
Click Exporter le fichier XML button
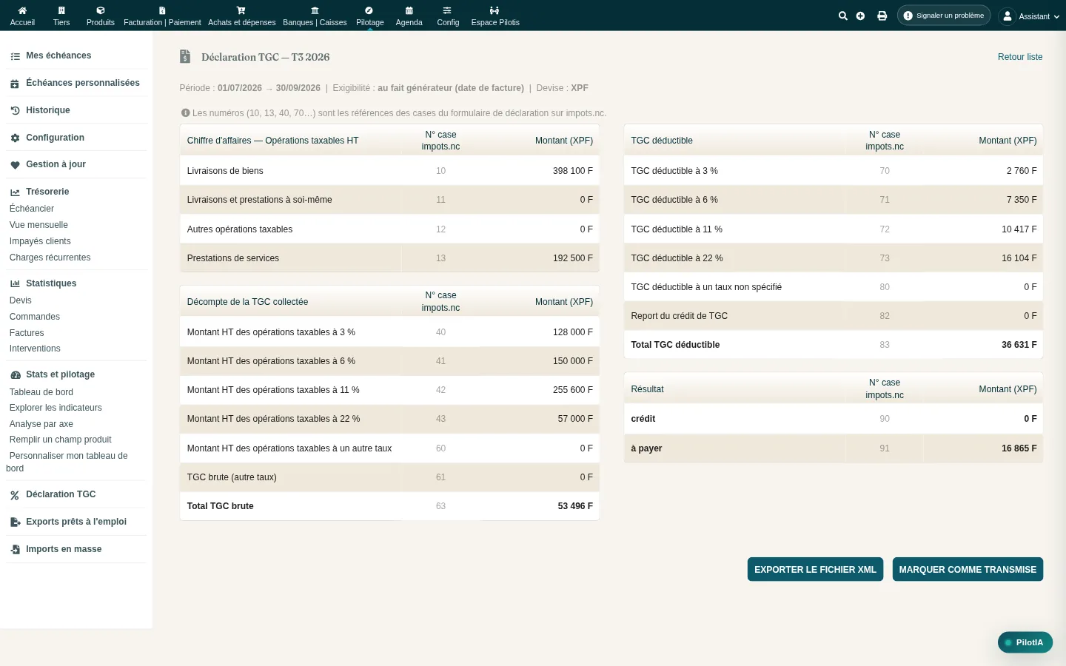(815, 569)
